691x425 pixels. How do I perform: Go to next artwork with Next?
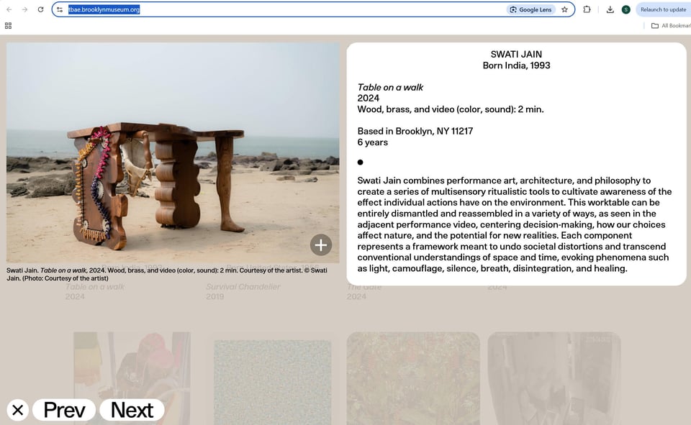[132, 410]
